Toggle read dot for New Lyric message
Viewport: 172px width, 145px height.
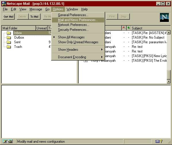[x=129, y=56]
